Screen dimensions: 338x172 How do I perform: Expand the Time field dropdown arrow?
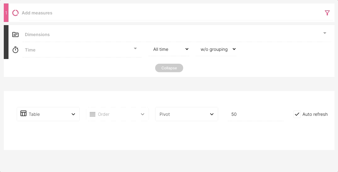point(135,49)
